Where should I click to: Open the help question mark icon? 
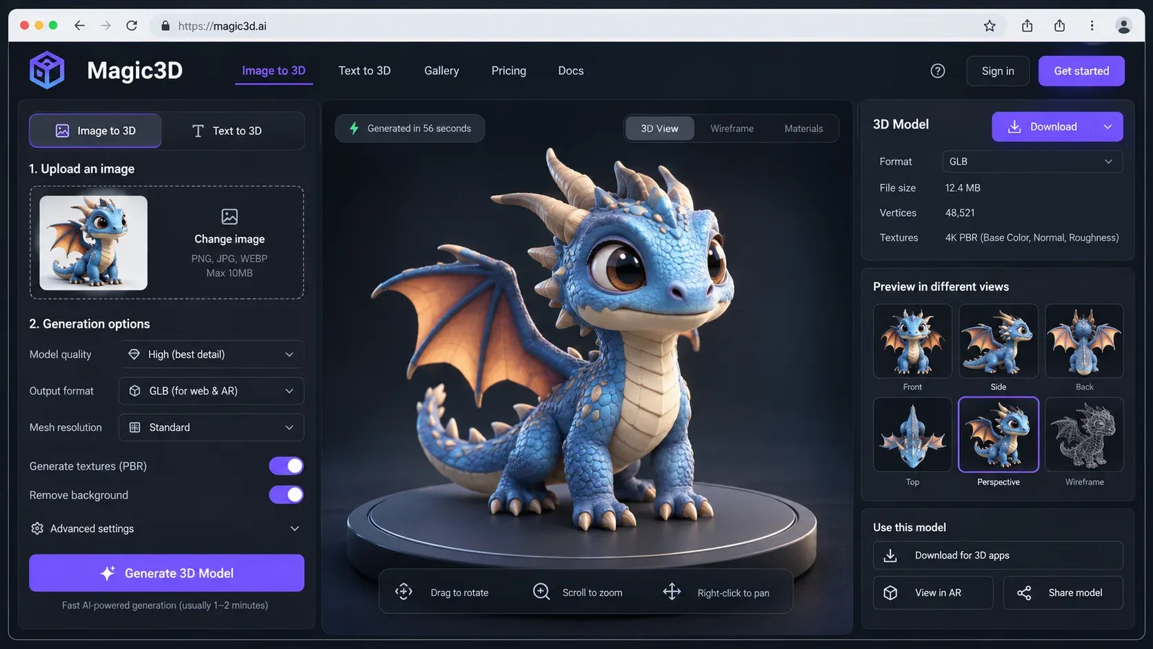(937, 70)
